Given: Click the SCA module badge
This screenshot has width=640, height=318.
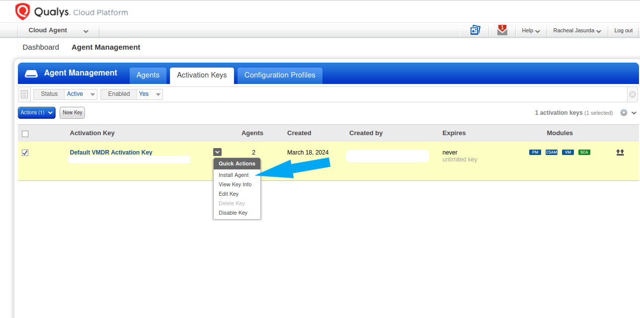Looking at the screenshot, I should pyautogui.click(x=584, y=152).
